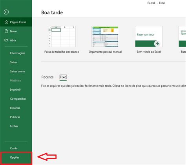Select Fechar to close the workbook
This screenshot has width=186, height=165.
tap(16, 126)
